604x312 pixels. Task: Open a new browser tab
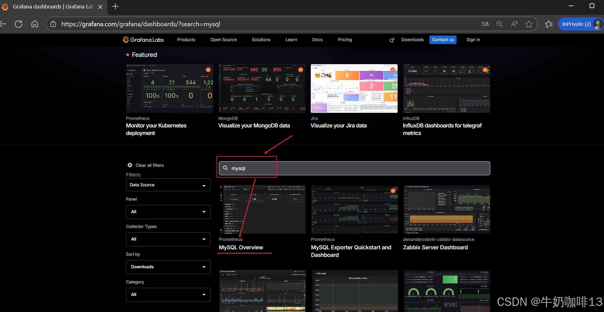(x=115, y=6)
